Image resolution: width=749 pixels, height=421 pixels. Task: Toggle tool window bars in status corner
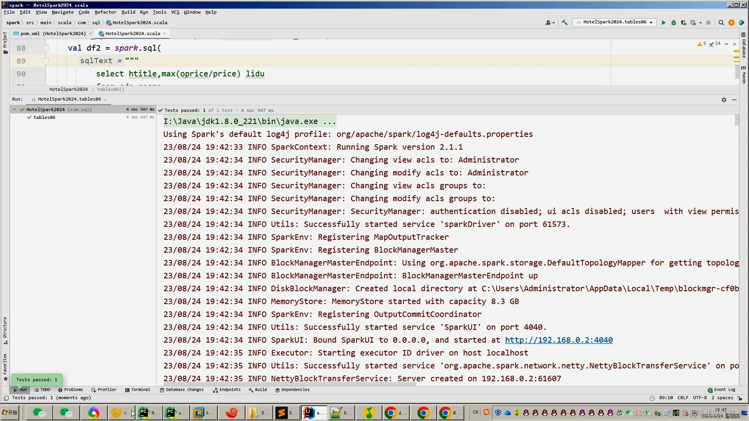(x=6, y=398)
